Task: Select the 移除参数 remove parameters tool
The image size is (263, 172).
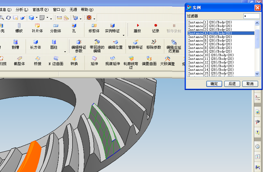Action: [x=154, y=44]
